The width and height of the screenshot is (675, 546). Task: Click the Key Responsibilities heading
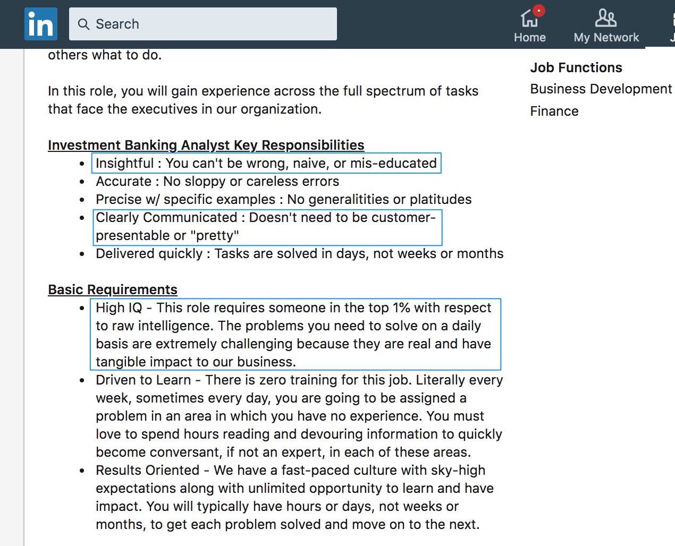(x=206, y=144)
